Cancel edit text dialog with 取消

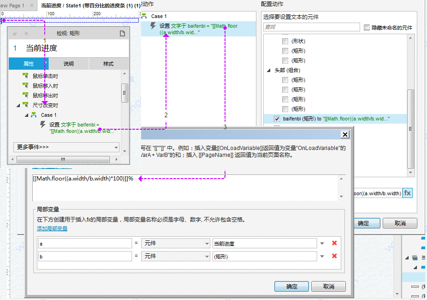(x=328, y=286)
